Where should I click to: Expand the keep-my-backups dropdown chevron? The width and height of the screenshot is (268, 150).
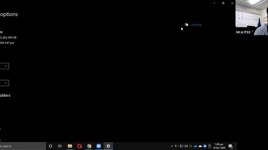pyautogui.click(x=6, y=83)
